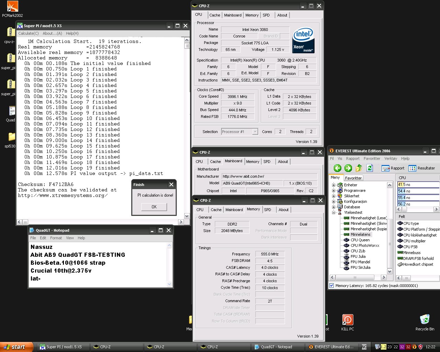Open Format menu in Notepad
Screen dimensions: 440x352
pyautogui.click(x=56, y=238)
